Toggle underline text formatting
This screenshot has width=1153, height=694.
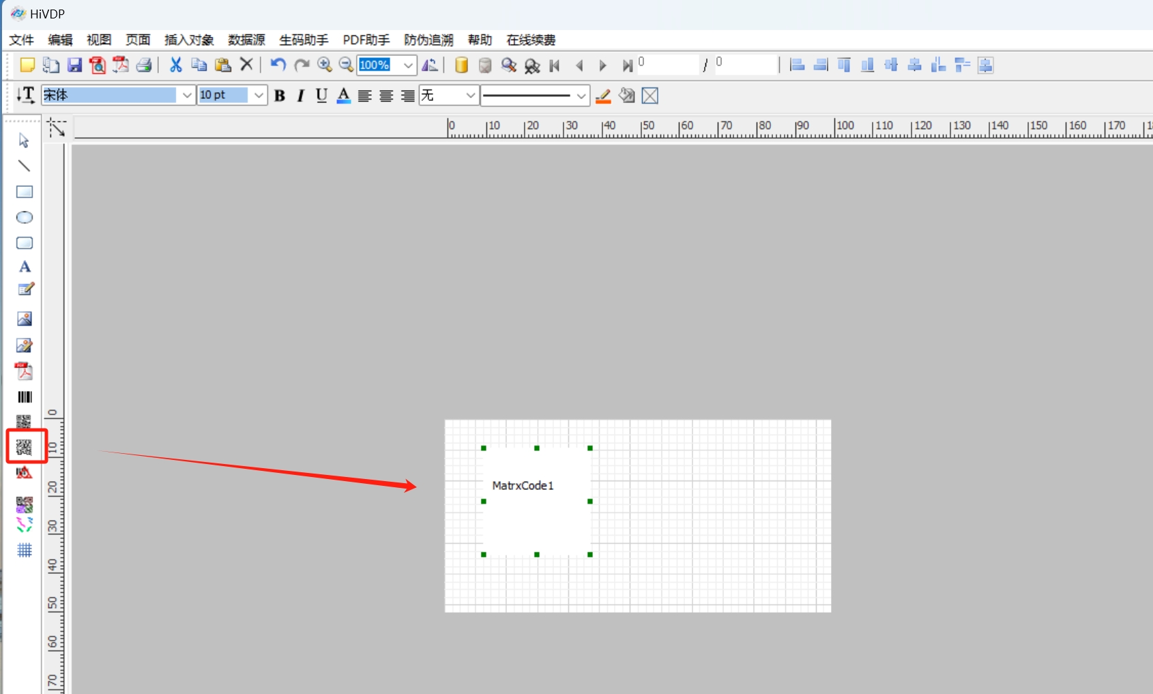tap(321, 96)
